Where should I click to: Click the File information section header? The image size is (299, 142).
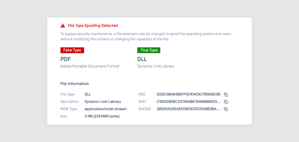tap(74, 84)
